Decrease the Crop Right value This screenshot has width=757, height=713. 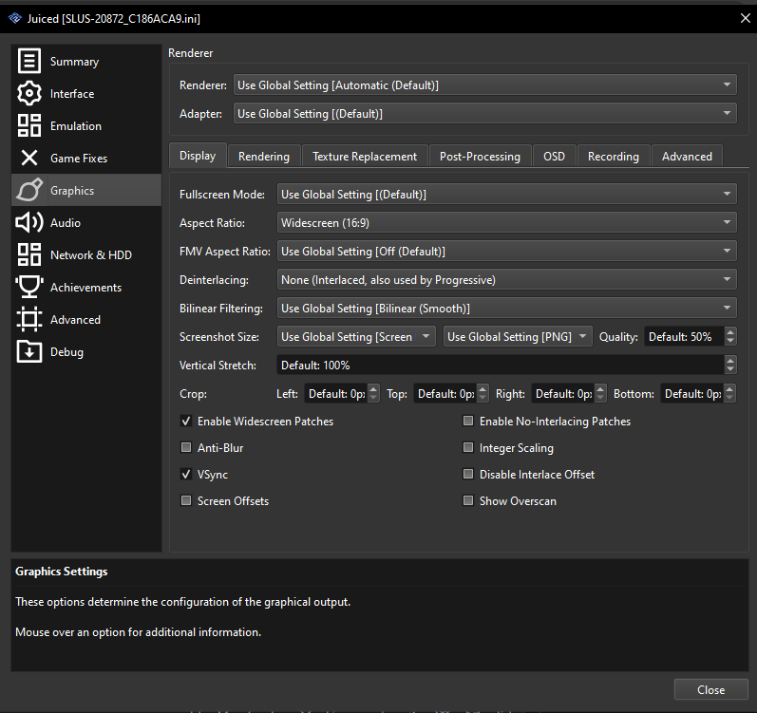click(600, 398)
